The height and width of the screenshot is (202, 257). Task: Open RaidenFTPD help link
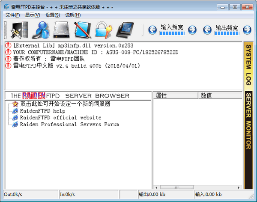[42, 111]
